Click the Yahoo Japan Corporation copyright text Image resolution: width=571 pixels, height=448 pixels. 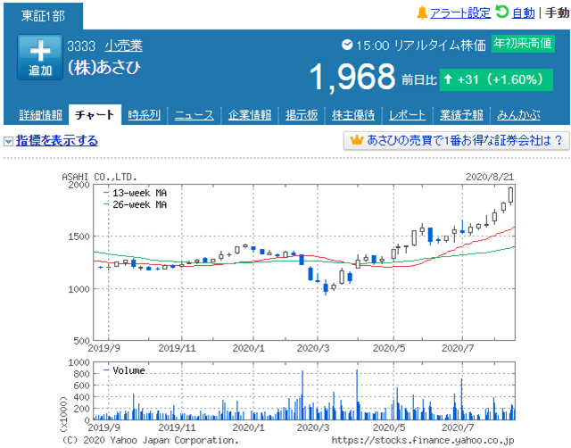point(150,440)
